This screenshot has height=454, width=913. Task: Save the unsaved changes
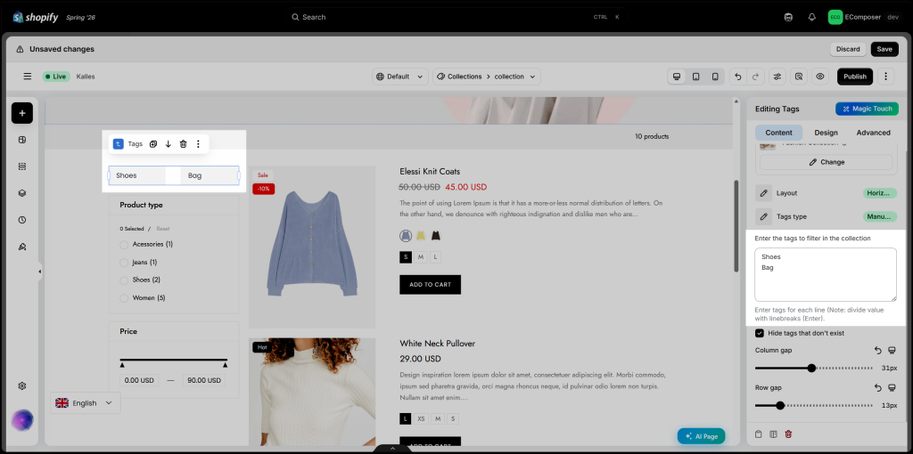[x=884, y=50]
